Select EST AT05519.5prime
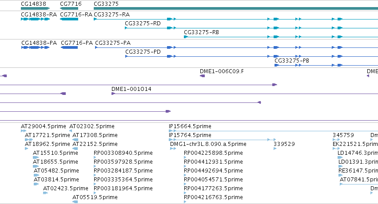The width and height of the screenshot is (378, 204). (x=95, y=197)
